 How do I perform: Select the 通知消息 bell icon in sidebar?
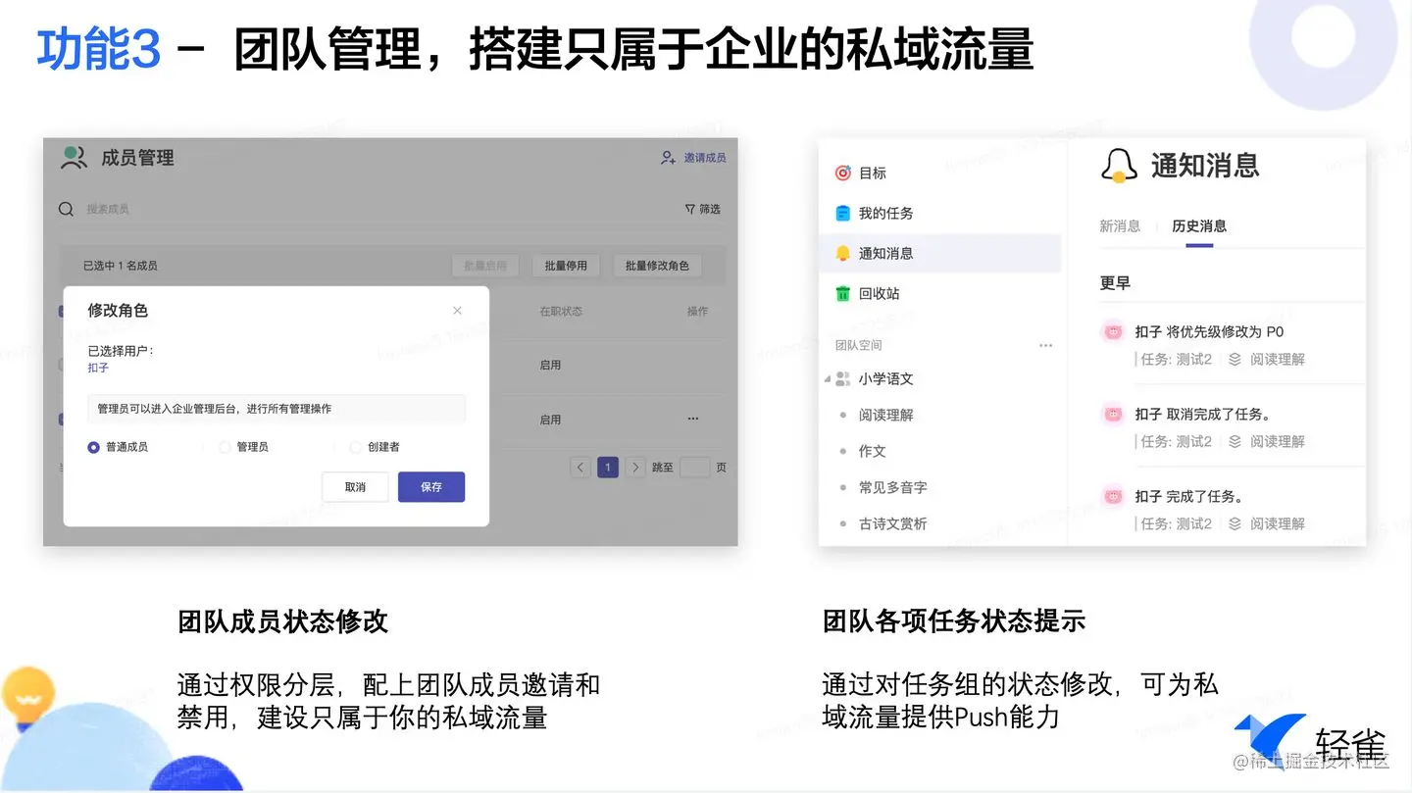(x=844, y=253)
